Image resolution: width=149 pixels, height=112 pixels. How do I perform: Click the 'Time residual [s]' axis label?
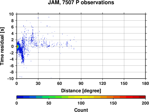click(x=2, y=46)
